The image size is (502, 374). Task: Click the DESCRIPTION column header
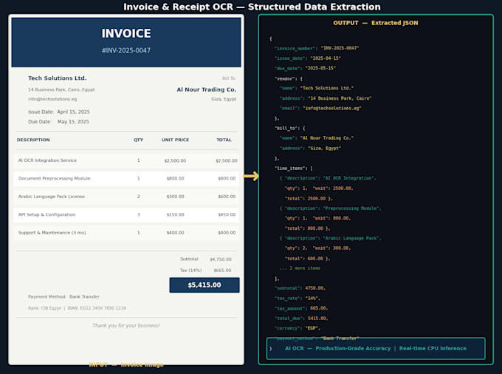[x=33, y=140]
